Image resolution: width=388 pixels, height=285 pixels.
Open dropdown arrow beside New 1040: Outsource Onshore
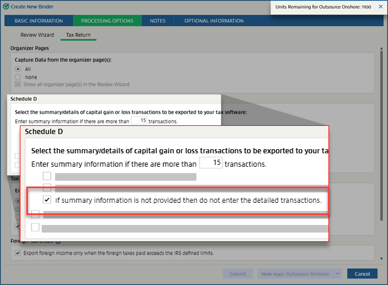point(337,273)
